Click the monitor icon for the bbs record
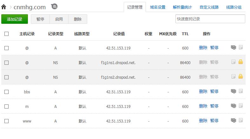 (x=234, y=91)
